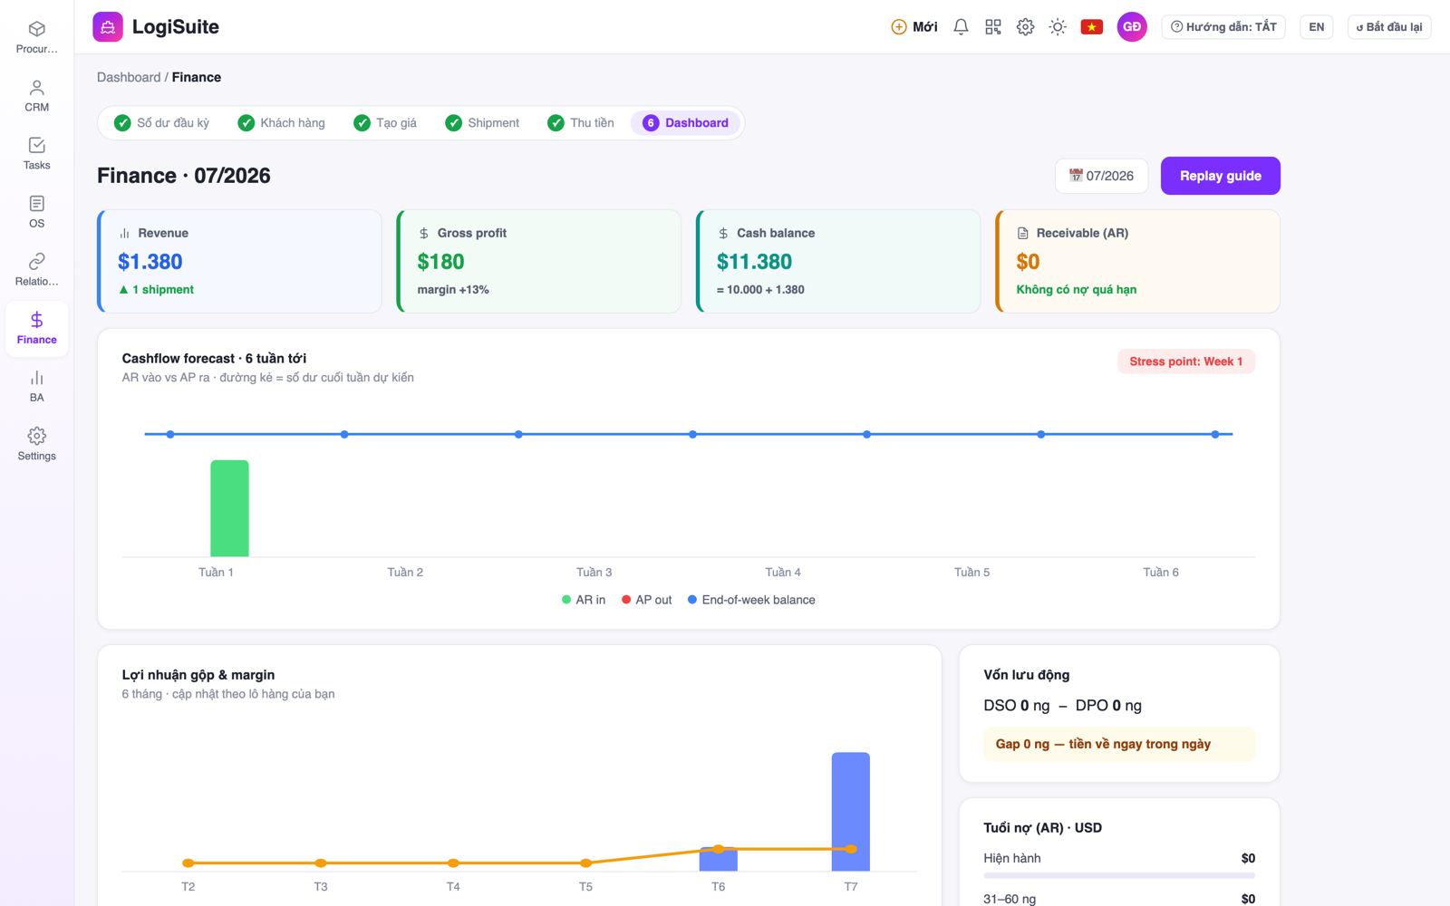Select the Finance sidebar module
The width and height of the screenshot is (1450, 906).
coord(36,328)
